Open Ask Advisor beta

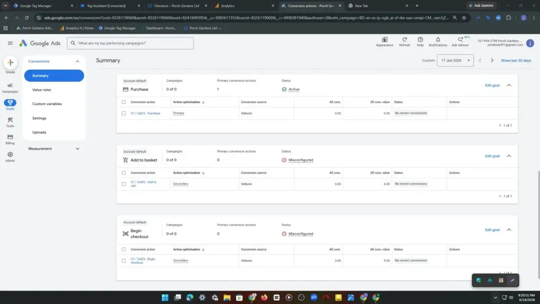tap(460, 42)
